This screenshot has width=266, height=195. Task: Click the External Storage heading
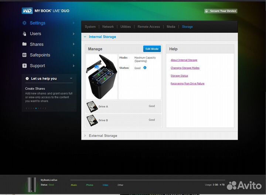[103, 136]
